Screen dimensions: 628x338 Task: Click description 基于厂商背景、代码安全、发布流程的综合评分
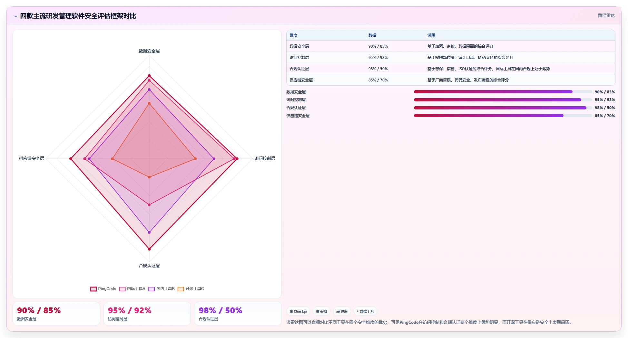click(x=468, y=80)
